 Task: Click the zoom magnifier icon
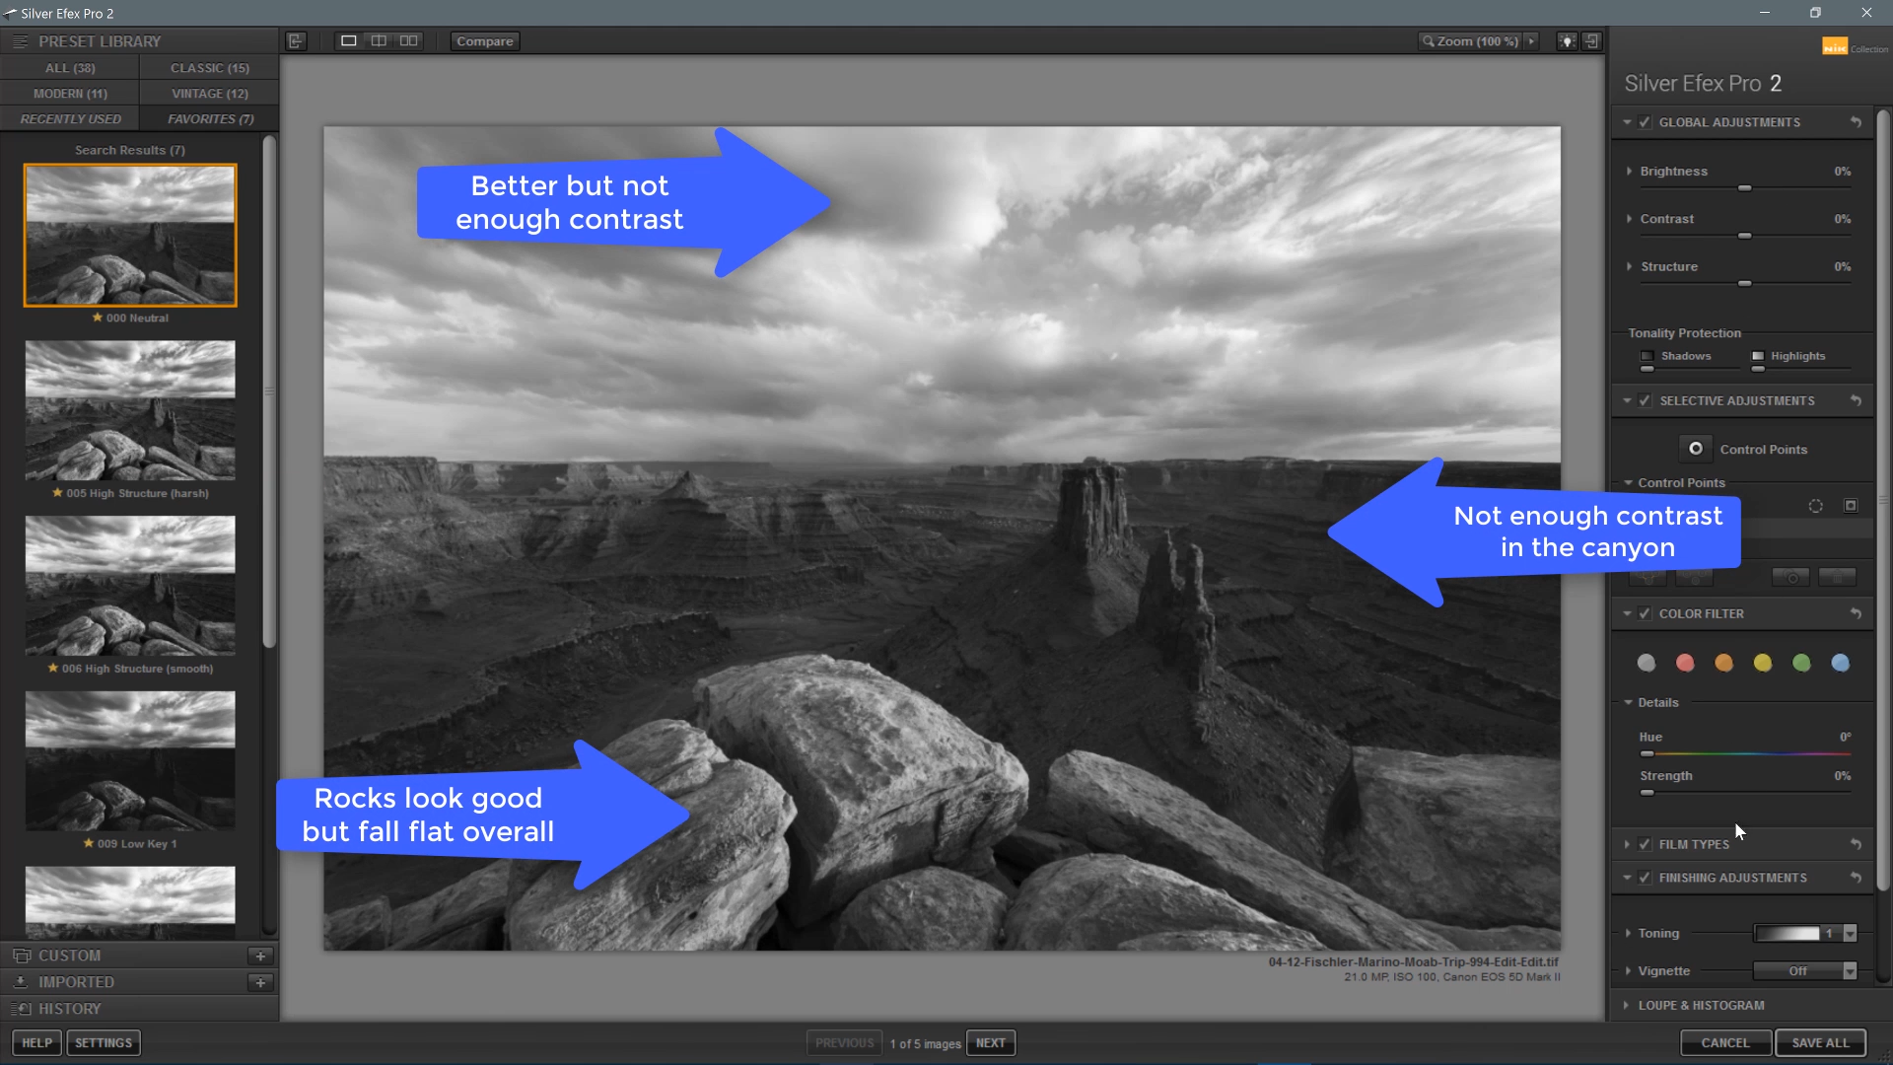tap(1428, 40)
